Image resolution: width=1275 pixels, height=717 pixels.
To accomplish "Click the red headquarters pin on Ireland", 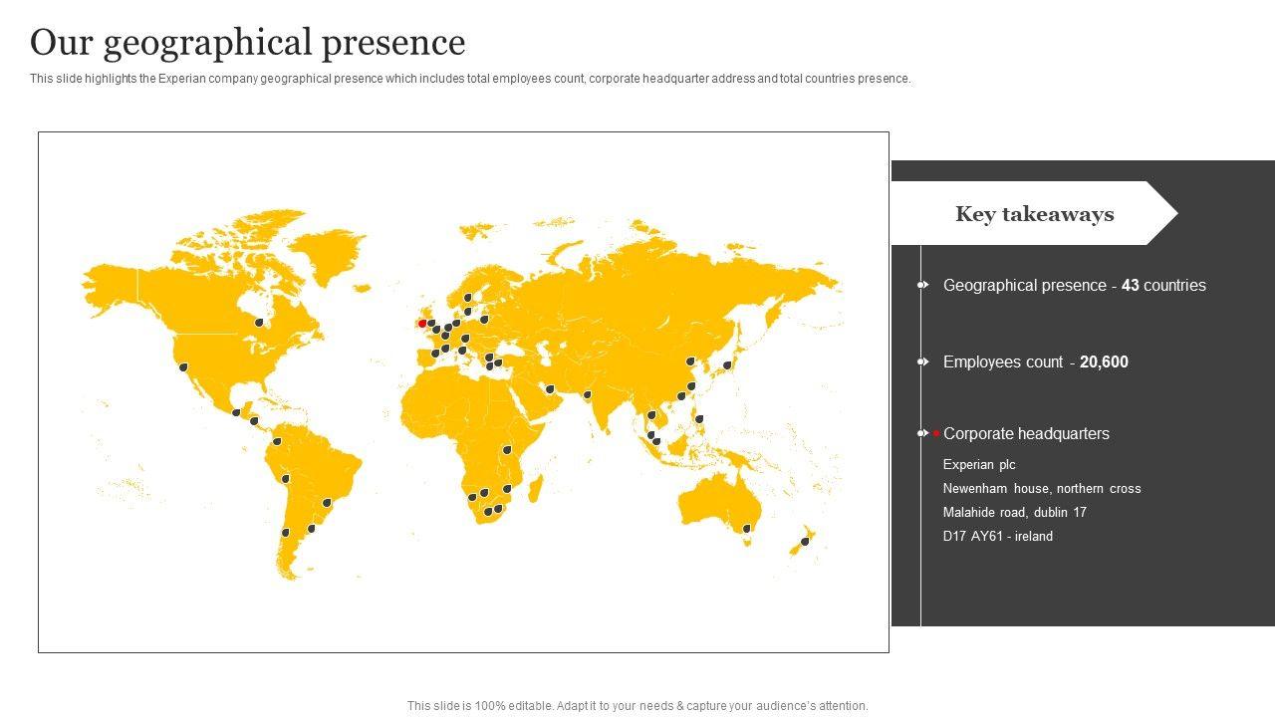I will [x=422, y=324].
